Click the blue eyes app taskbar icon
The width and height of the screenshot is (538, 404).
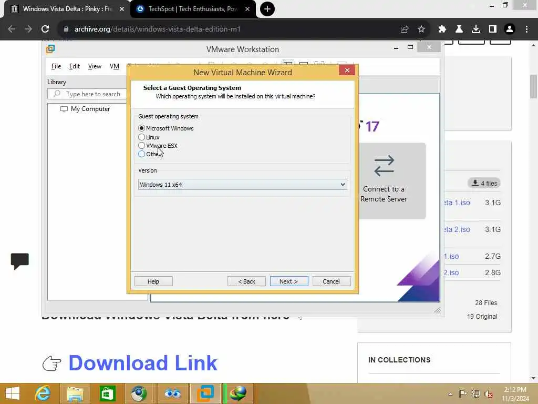coord(172,393)
